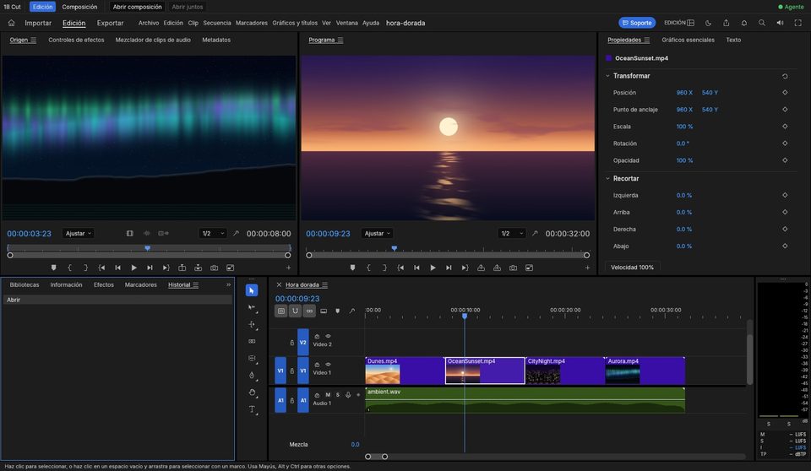Image resolution: width=811 pixels, height=471 pixels.
Task: Open the notifications bell icon
Action: coord(743,23)
